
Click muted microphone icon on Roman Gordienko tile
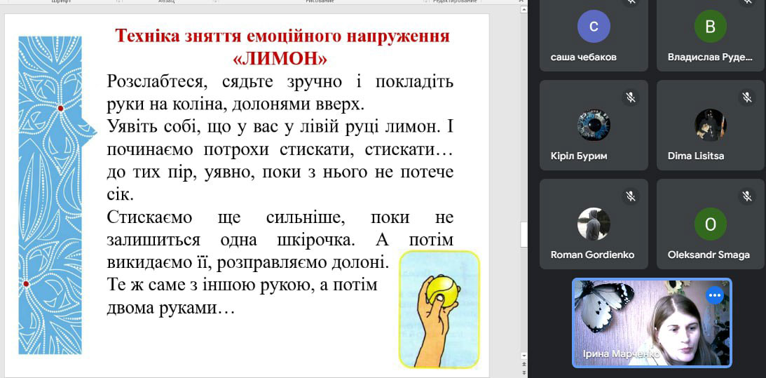coord(631,196)
